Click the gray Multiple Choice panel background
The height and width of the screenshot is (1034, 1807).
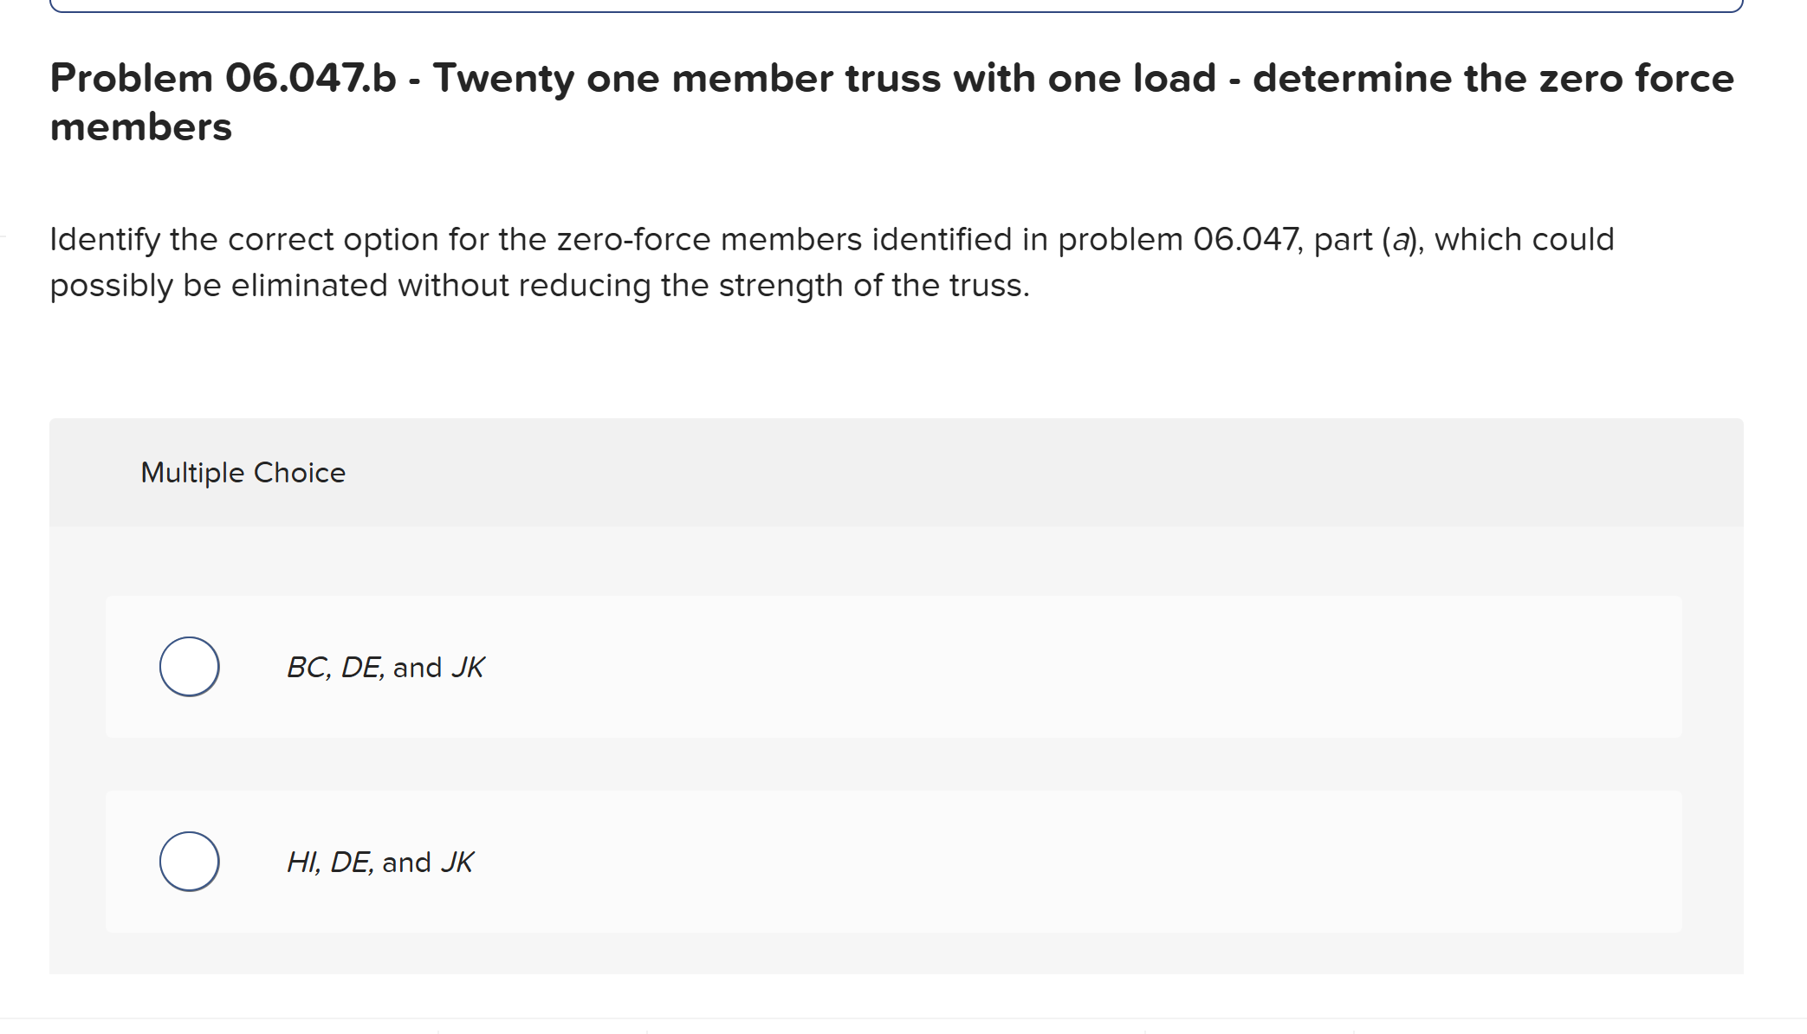pos(1299,472)
